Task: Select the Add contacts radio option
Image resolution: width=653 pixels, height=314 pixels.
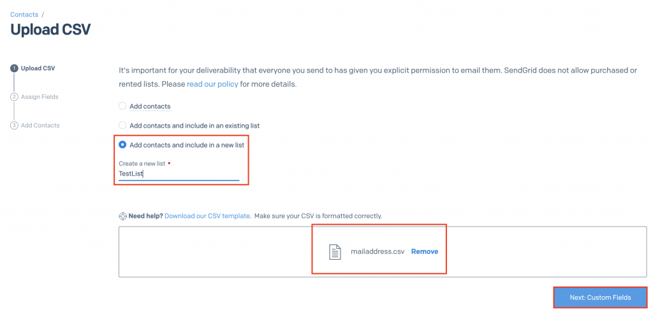Action: 122,106
